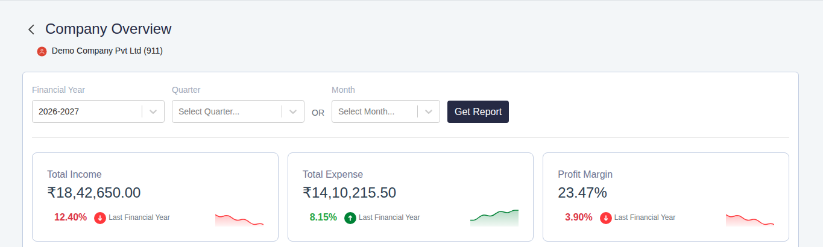
Task: Click the Profit Margin card title
Action: 585,175
